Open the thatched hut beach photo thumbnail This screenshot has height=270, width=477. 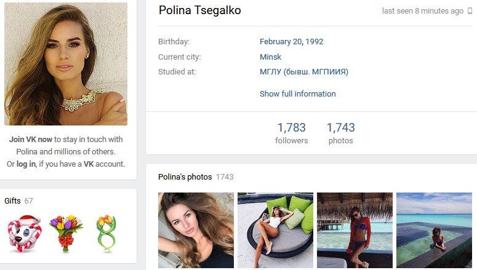pos(355,230)
